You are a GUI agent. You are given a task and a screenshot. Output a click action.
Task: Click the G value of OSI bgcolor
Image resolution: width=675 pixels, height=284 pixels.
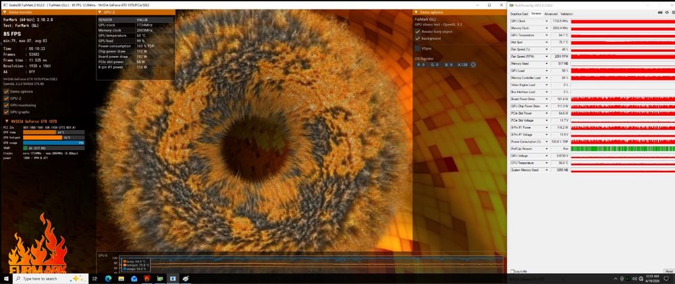point(435,65)
